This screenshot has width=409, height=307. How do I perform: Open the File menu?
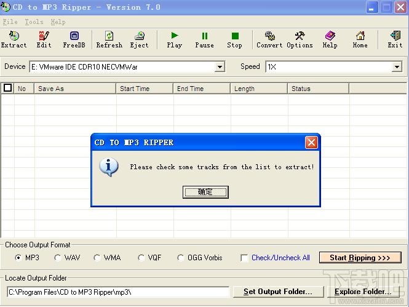point(10,22)
